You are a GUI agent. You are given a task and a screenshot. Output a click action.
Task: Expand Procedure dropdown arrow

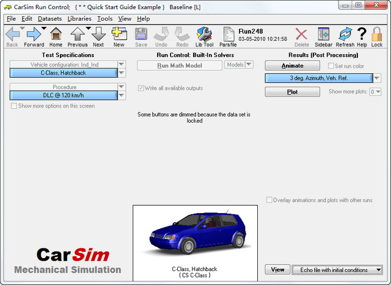click(122, 87)
